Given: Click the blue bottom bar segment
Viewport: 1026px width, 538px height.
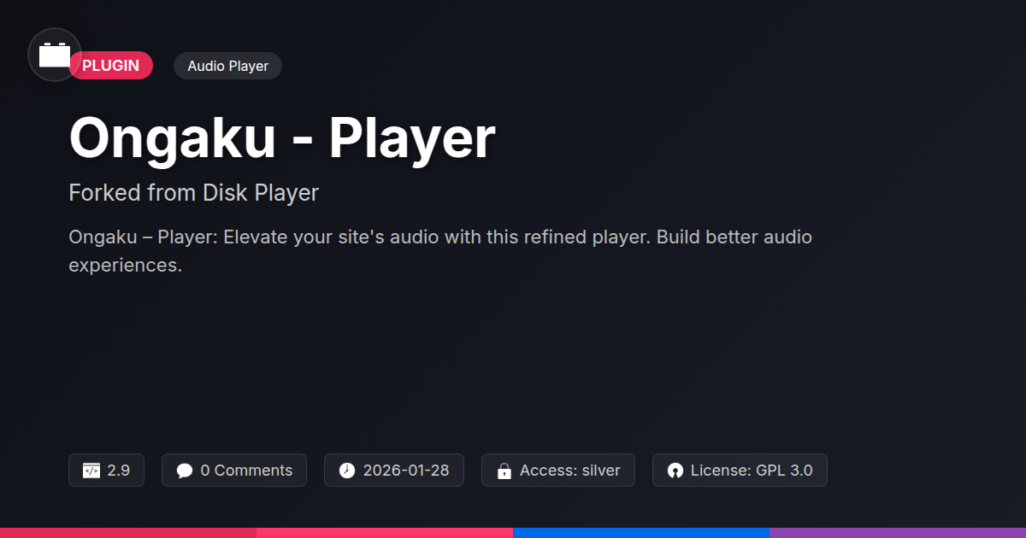Looking at the screenshot, I should [x=641, y=533].
